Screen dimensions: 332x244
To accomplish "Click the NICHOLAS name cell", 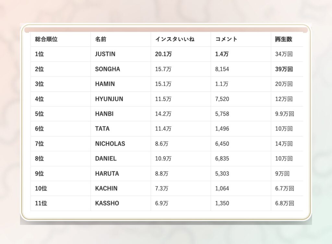I will pyautogui.click(x=110, y=144).
